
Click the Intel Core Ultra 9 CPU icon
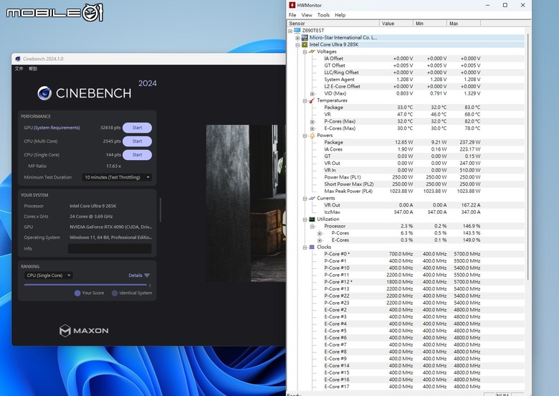[x=305, y=44]
